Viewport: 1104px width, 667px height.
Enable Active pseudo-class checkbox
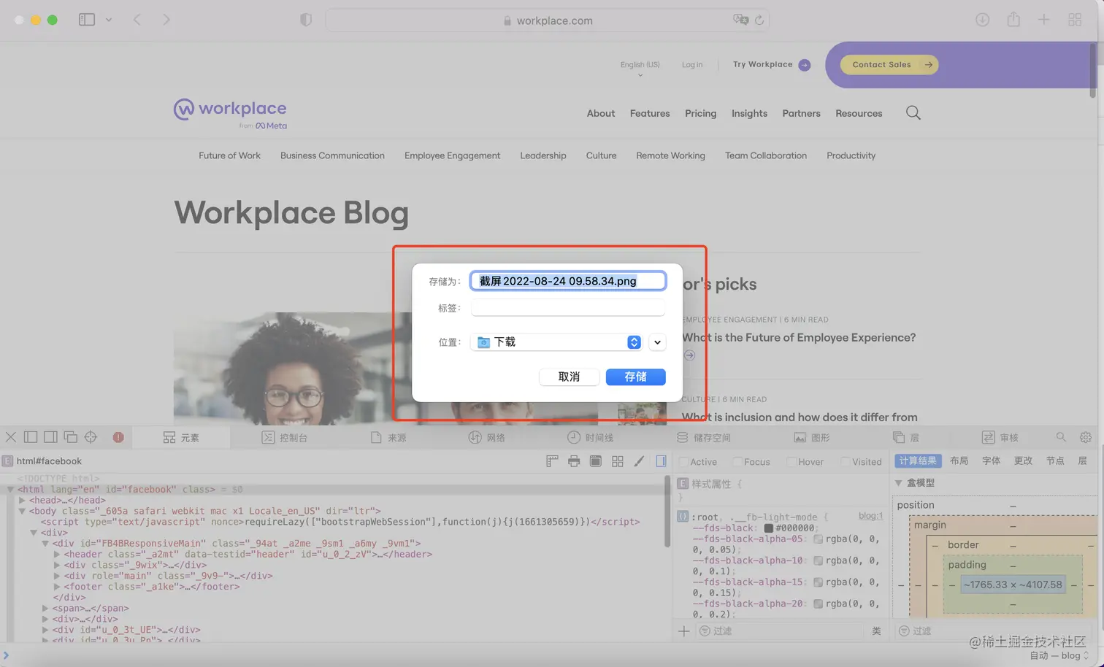coord(683,461)
